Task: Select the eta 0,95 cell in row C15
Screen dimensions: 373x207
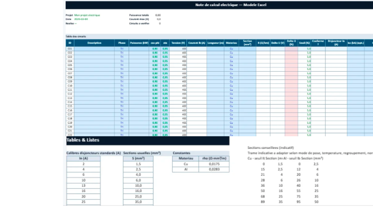Action: pos(165,106)
